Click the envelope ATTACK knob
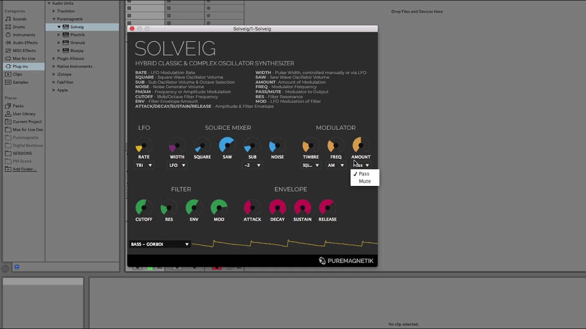586x329 pixels. (252, 207)
